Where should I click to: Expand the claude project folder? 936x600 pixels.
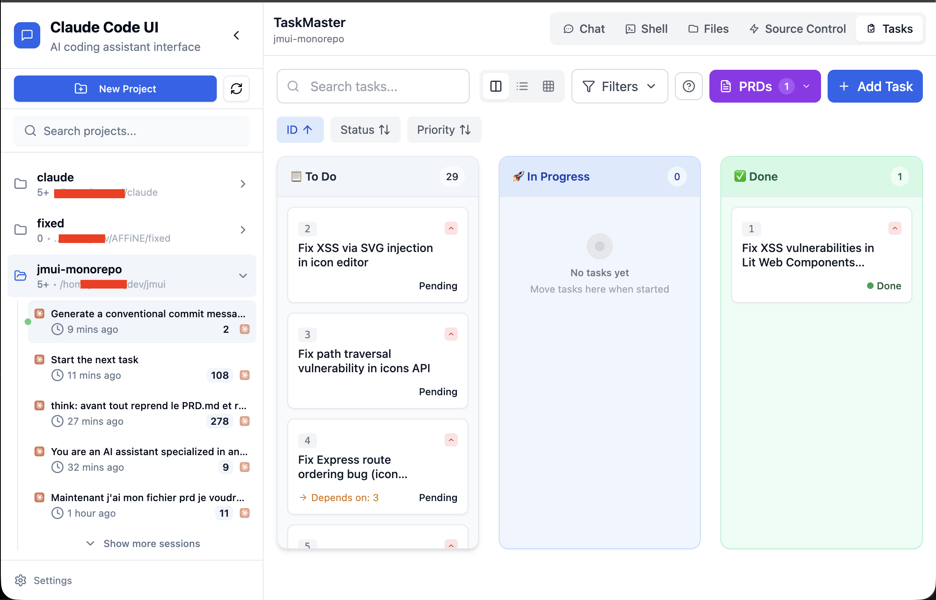click(243, 184)
